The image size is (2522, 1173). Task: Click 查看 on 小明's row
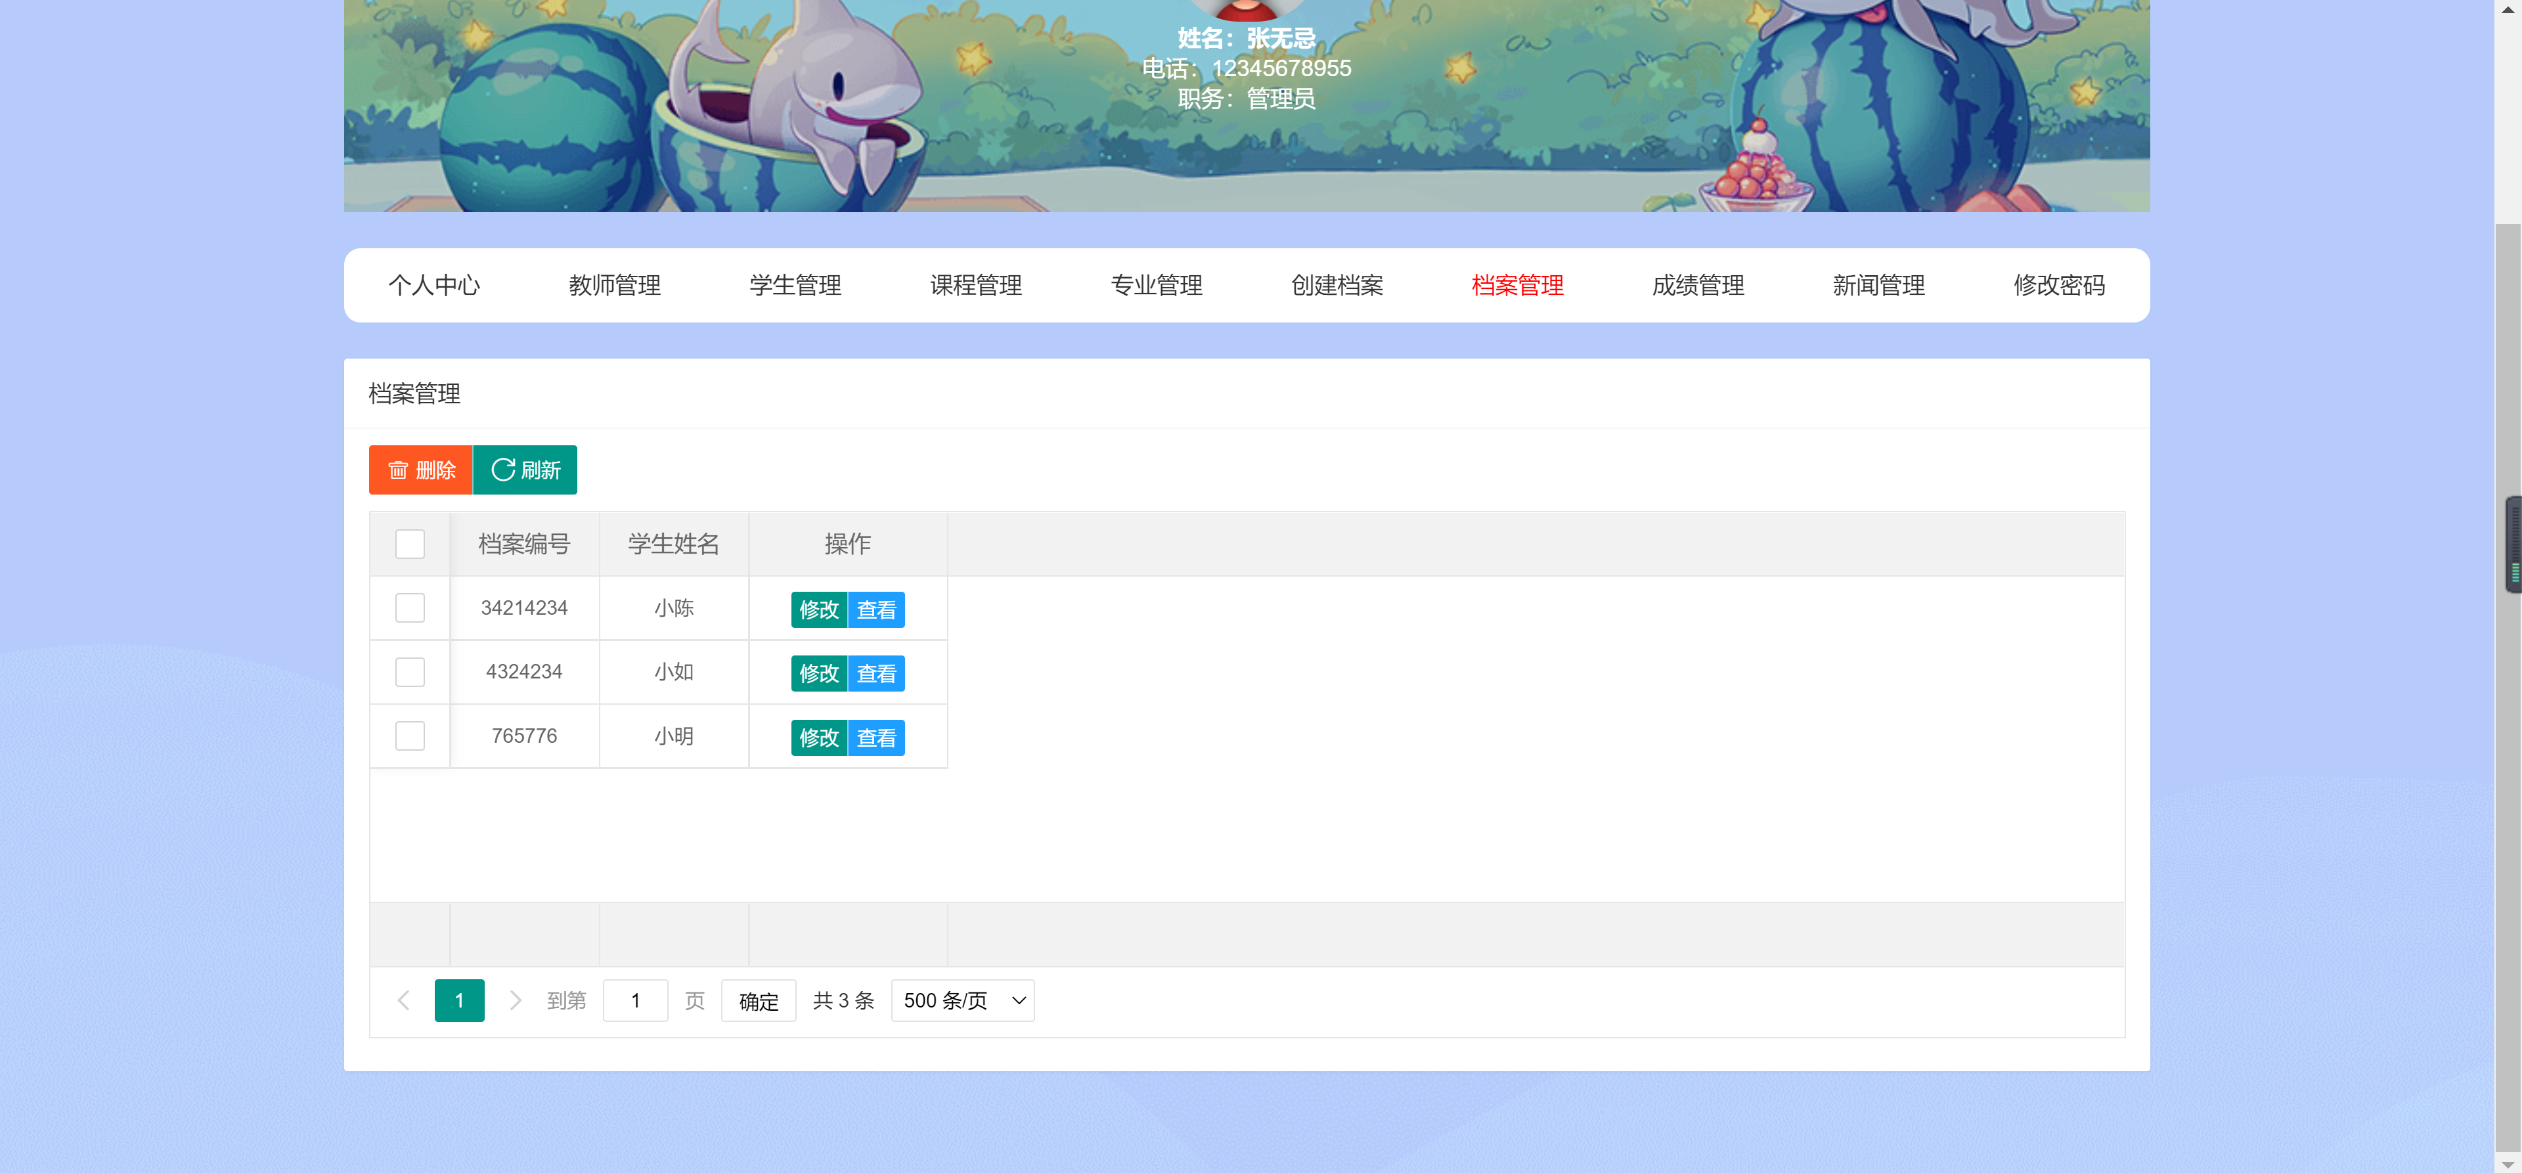pyautogui.click(x=877, y=738)
